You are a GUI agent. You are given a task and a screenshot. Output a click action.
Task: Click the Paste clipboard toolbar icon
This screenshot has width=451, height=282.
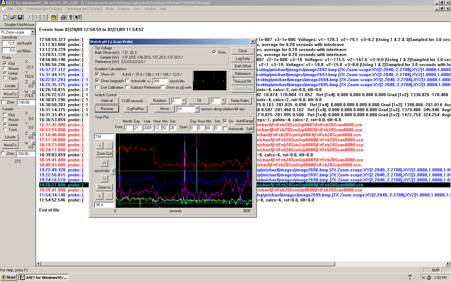pyautogui.click(x=44, y=17)
